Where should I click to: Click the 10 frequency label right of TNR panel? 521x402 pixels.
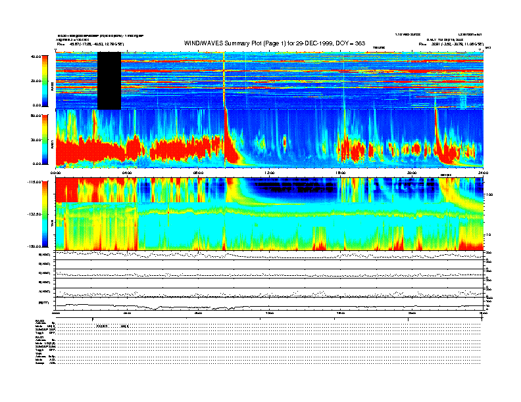pyautogui.click(x=488, y=235)
